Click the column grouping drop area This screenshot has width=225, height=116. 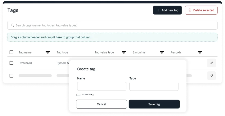(x=112, y=37)
